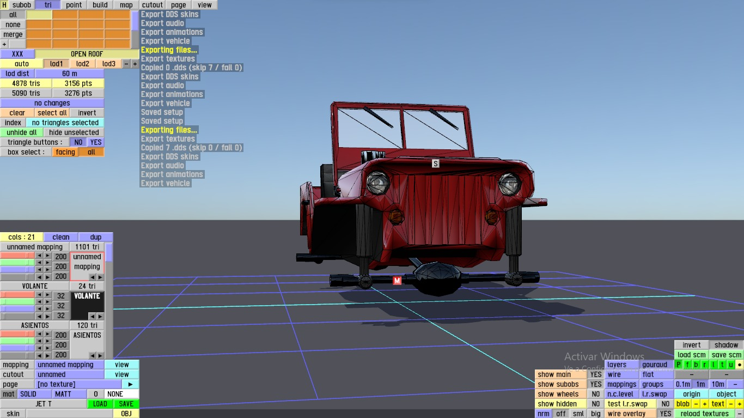The height and width of the screenshot is (418, 744).
Task: Open the map tab
Action: click(126, 5)
